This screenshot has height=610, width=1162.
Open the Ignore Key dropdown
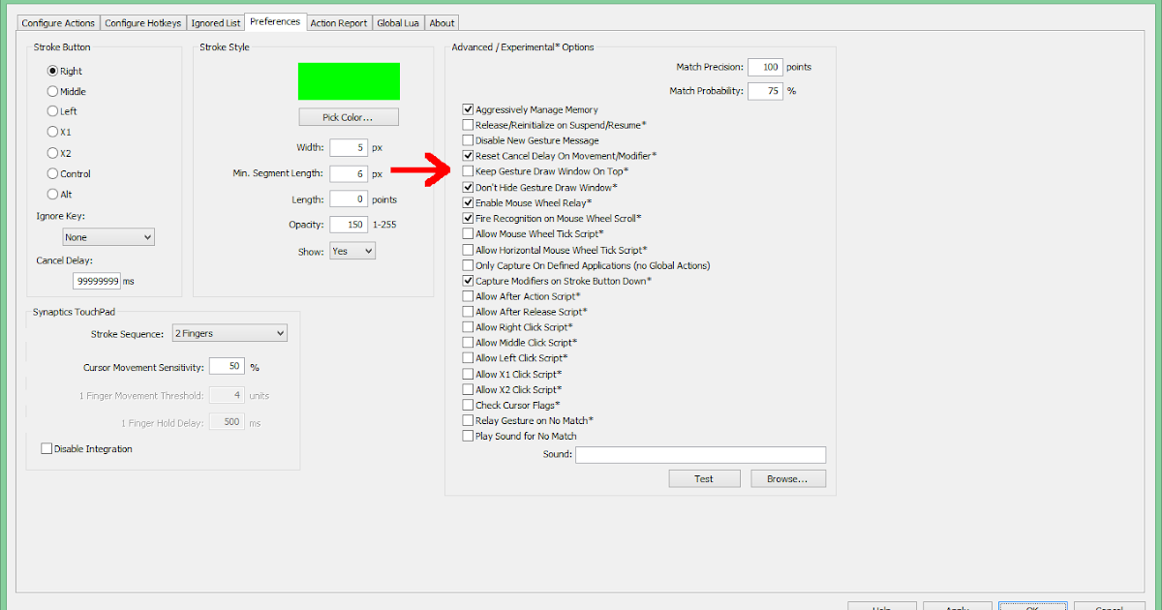pos(107,236)
